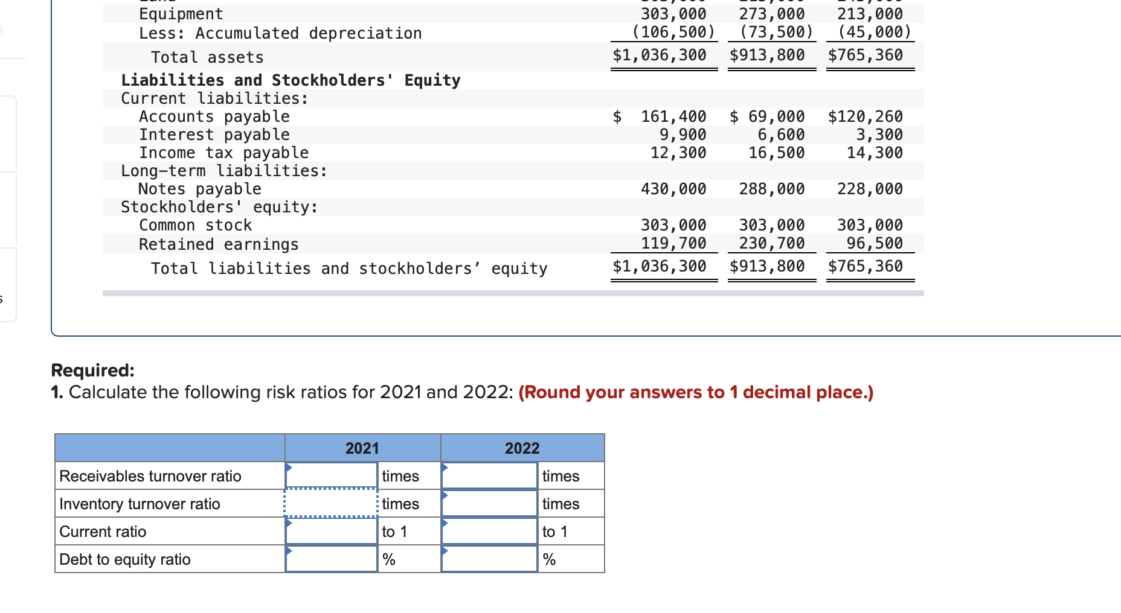This screenshot has height=613, width=1121.
Task: Click the 2022 column header in answer table
Action: pyautogui.click(x=522, y=448)
